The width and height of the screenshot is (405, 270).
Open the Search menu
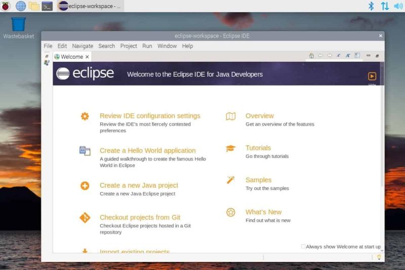coord(106,46)
